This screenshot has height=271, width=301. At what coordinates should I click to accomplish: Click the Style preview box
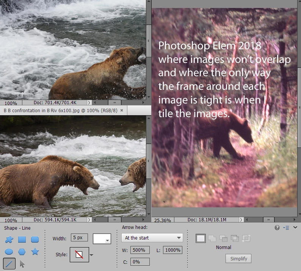(79, 255)
